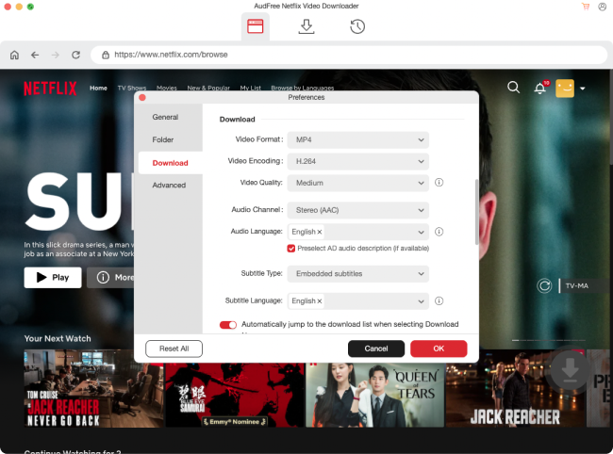Screen dimensions: 613x454
Task: Expand the Netflix profile menu caret
Action: click(x=583, y=89)
